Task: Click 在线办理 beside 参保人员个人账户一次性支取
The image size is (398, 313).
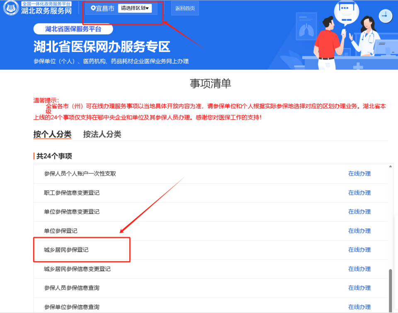Action: click(359, 173)
